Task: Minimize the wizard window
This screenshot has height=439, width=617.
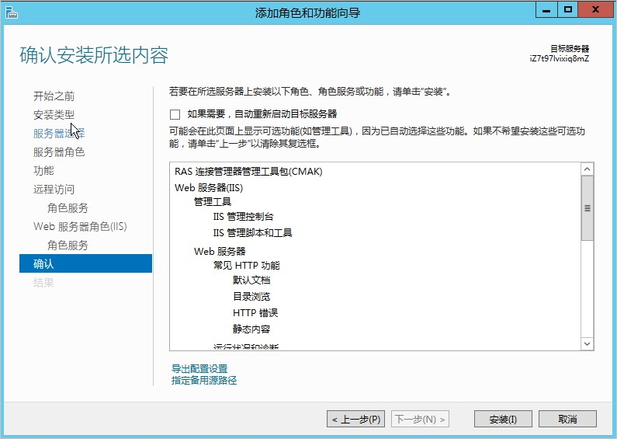Action: coord(546,10)
